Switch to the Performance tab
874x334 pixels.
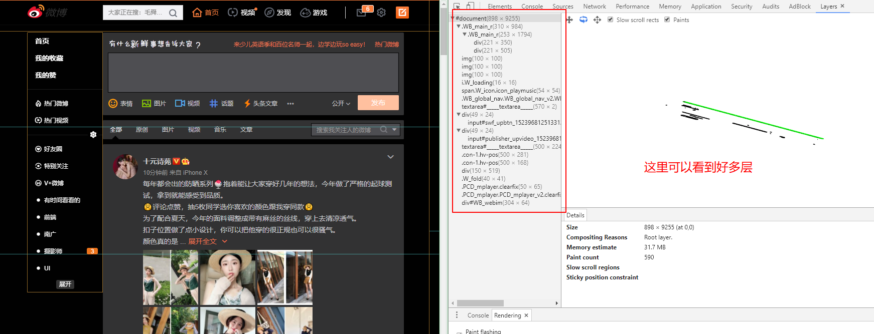pyautogui.click(x=632, y=6)
